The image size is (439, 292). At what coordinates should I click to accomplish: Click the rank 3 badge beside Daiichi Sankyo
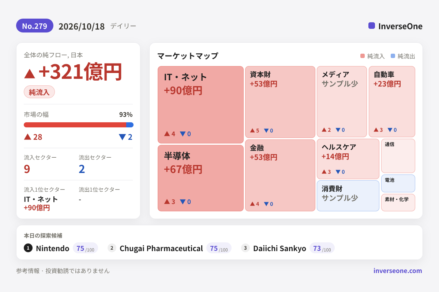[x=245, y=248]
